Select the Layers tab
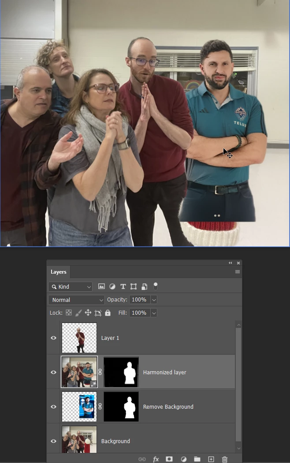Screen dimensions: 290x463 click(x=58, y=272)
